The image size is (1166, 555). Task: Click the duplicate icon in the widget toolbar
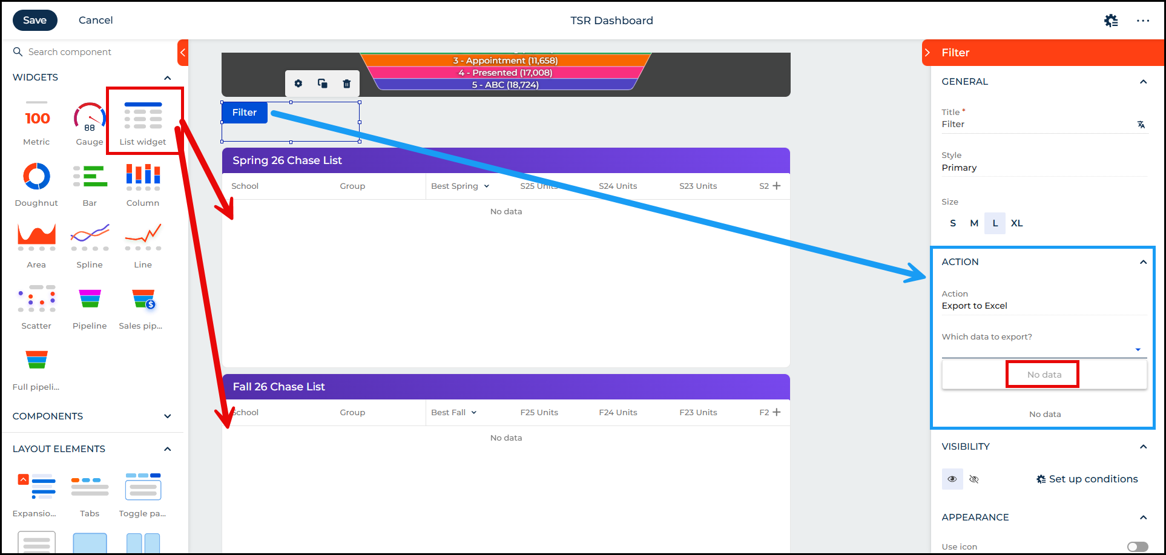[323, 84]
